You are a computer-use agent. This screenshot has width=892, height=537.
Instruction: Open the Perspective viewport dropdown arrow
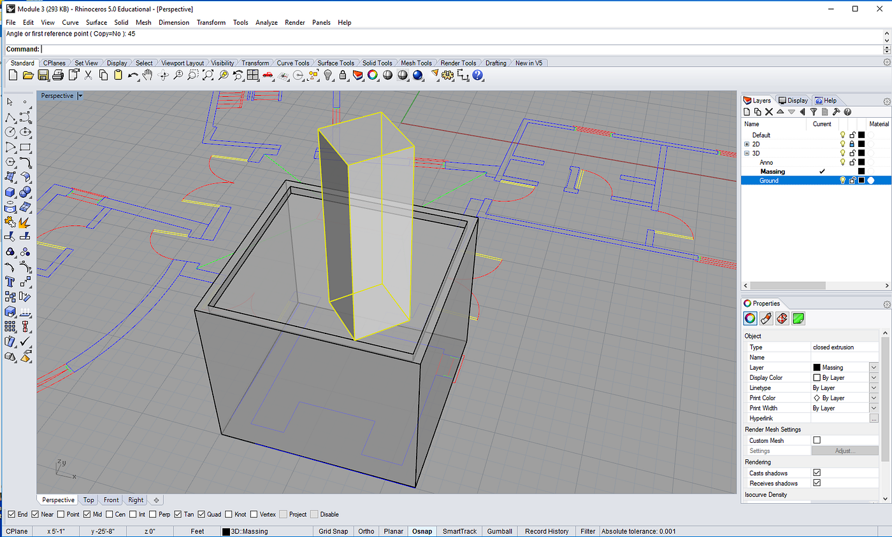pyautogui.click(x=80, y=96)
